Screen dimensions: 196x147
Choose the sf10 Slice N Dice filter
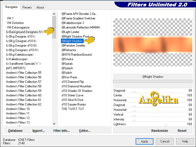pyautogui.click(x=72, y=100)
